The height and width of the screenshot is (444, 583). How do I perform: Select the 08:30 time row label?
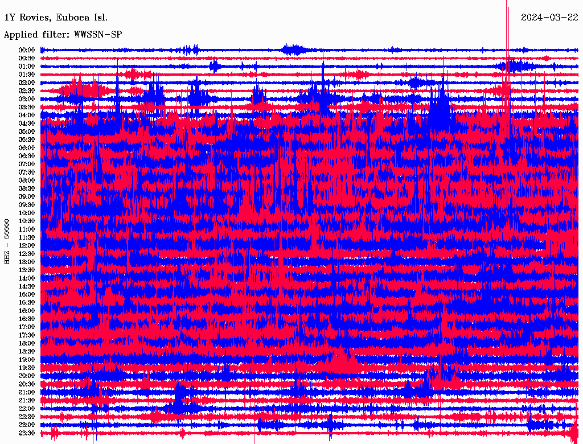[x=27, y=188]
